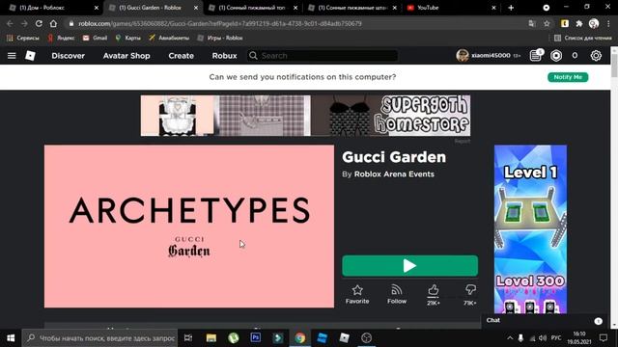Open the Roblox hamburger navigation menu
The height and width of the screenshot is (347, 618).
pos(12,56)
